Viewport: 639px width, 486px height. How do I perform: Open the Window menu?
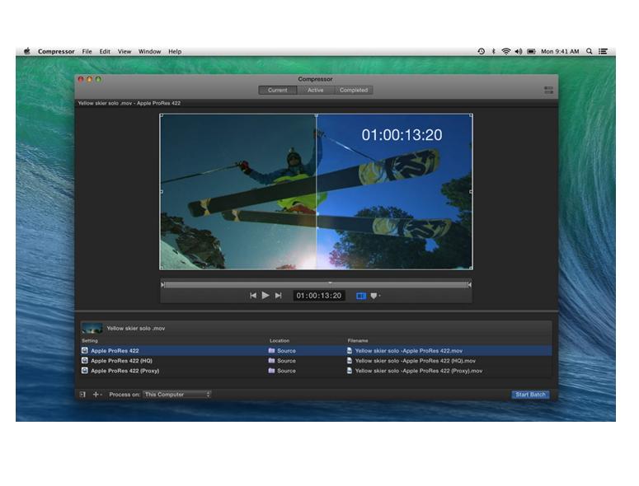(149, 52)
